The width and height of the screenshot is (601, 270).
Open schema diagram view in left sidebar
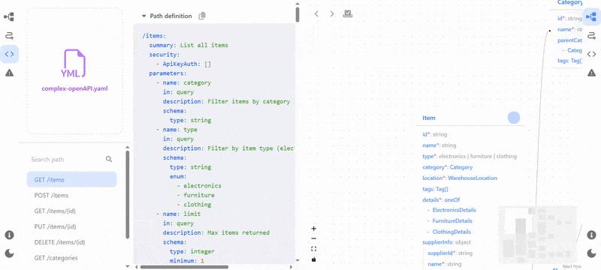(x=9, y=16)
